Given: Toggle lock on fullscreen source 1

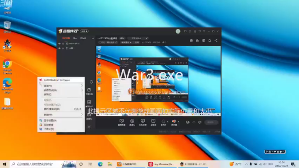Looking at the screenshot, I should pos(63,49).
